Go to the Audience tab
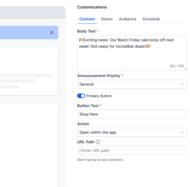 pos(128,19)
